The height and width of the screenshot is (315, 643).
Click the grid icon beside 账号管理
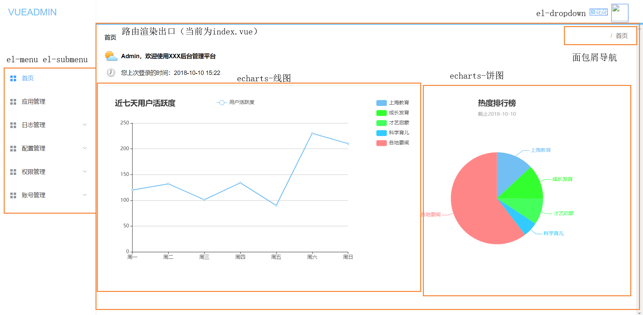(x=13, y=195)
